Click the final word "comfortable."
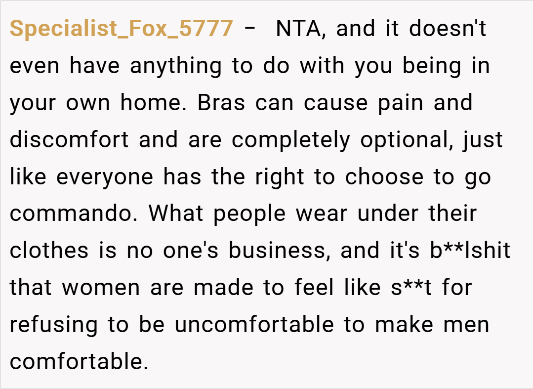 point(79,362)
